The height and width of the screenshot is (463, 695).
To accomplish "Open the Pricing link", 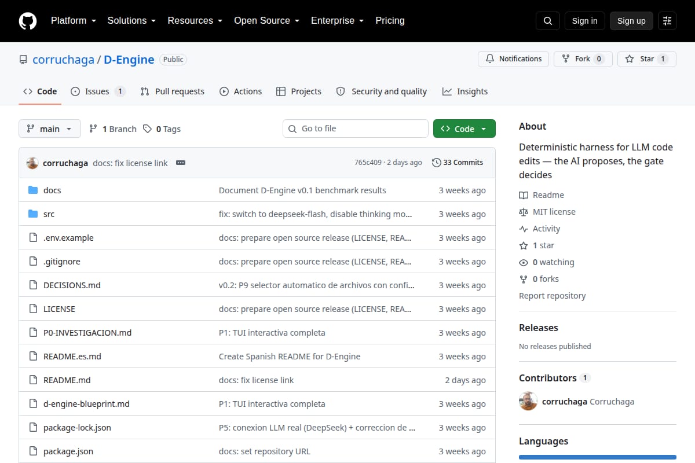I will click(x=390, y=21).
